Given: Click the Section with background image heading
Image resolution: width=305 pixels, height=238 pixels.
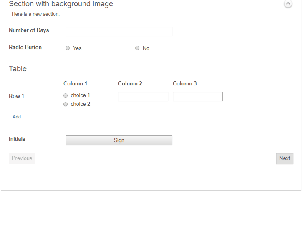Looking at the screenshot, I should pos(61,4).
